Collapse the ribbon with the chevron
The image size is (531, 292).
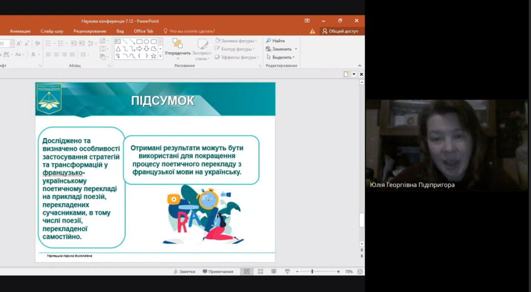(359, 65)
